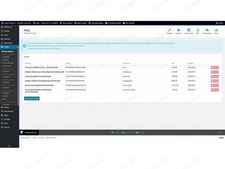Click the Filename column header
Screen dimensions: 225x169
tap(28, 63)
